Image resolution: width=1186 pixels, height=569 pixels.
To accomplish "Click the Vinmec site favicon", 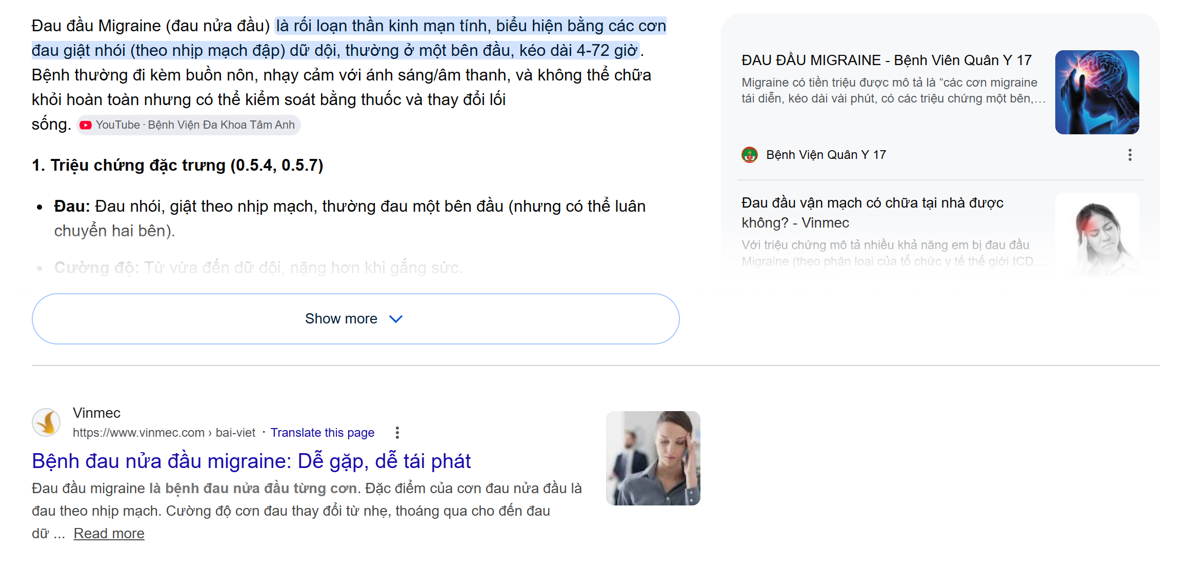I will click(x=46, y=422).
